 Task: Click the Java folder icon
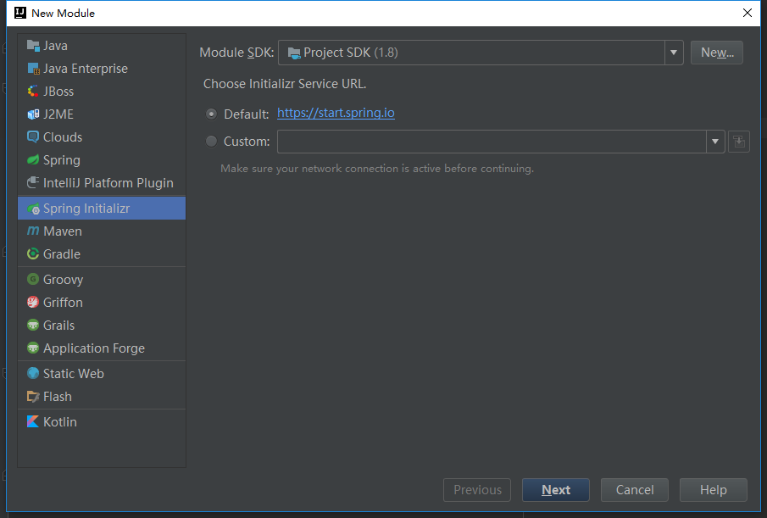tap(33, 46)
